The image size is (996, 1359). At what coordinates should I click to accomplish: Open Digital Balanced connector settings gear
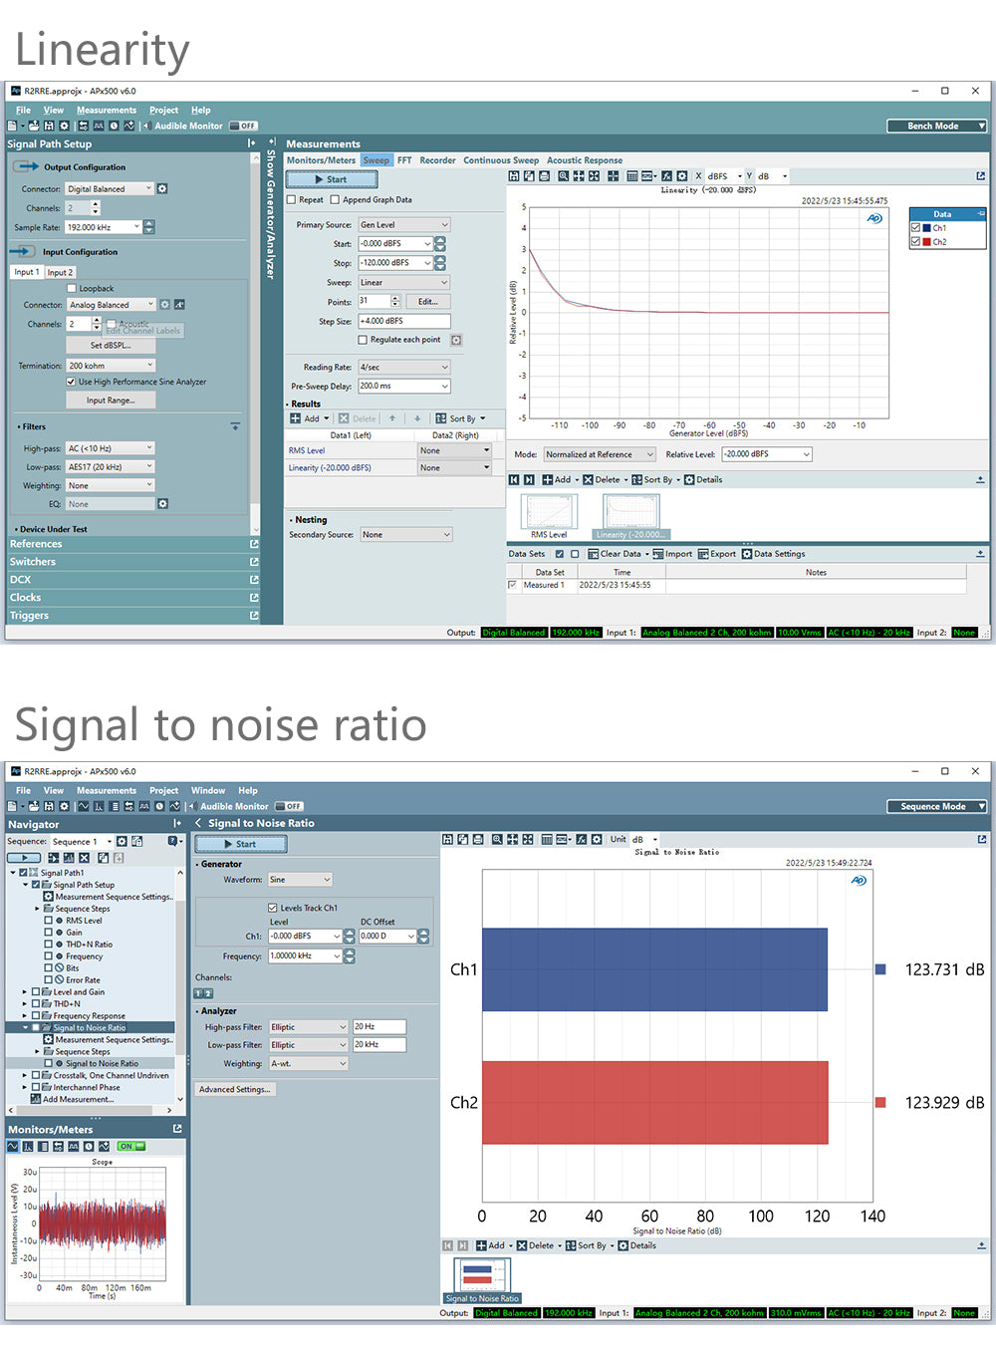[162, 188]
